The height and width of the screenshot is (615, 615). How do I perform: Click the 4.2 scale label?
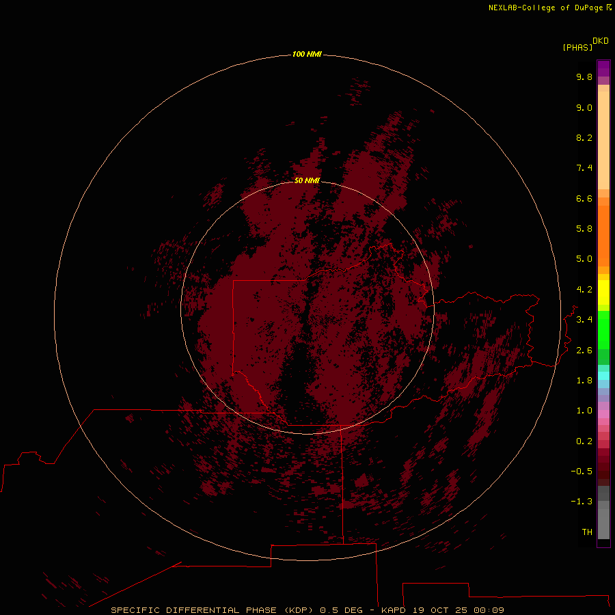click(584, 290)
